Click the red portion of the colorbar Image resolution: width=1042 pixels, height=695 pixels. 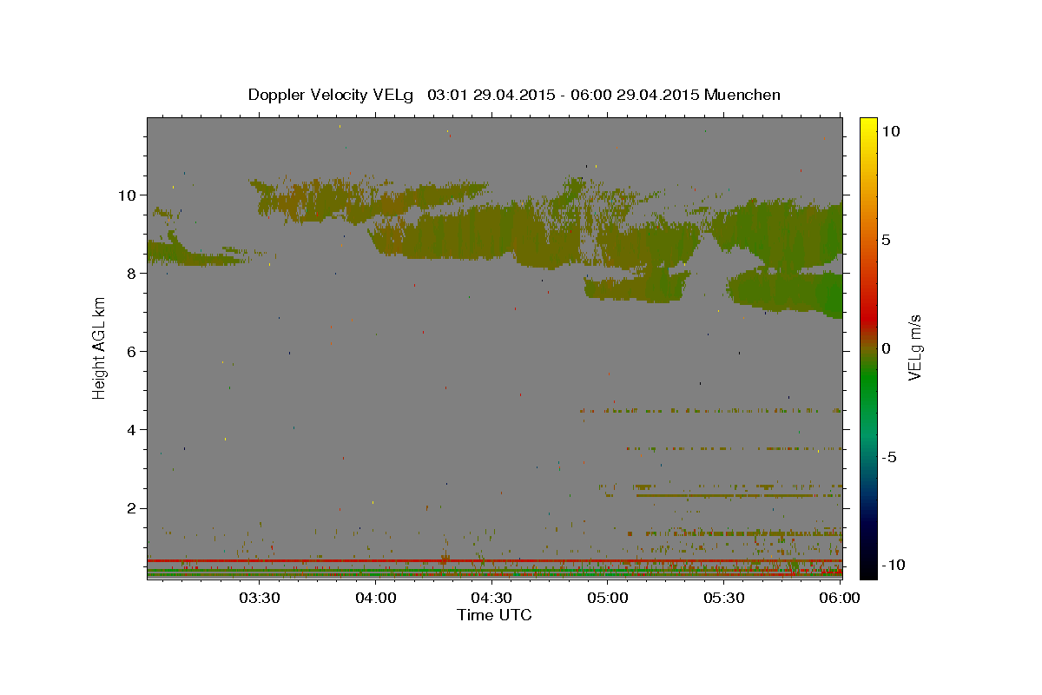click(x=868, y=313)
